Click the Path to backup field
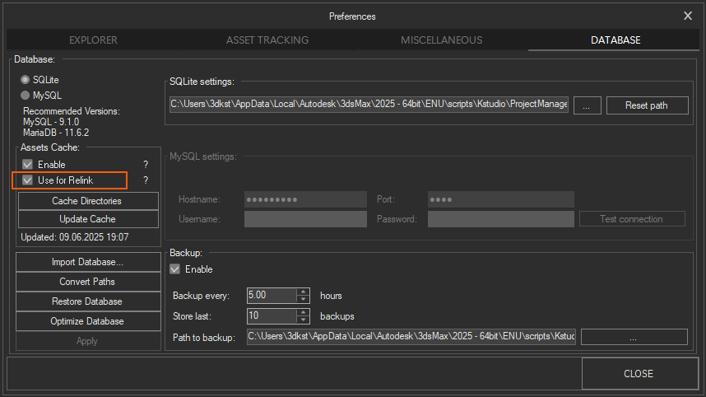The image size is (706, 397). click(411, 337)
